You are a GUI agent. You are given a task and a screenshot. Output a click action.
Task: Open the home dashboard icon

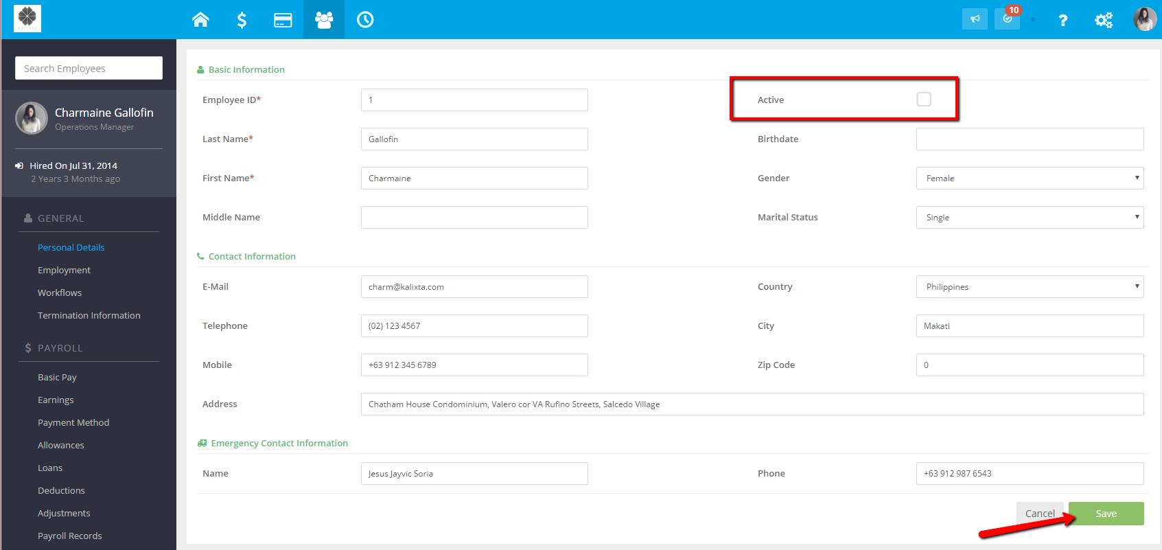200,20
